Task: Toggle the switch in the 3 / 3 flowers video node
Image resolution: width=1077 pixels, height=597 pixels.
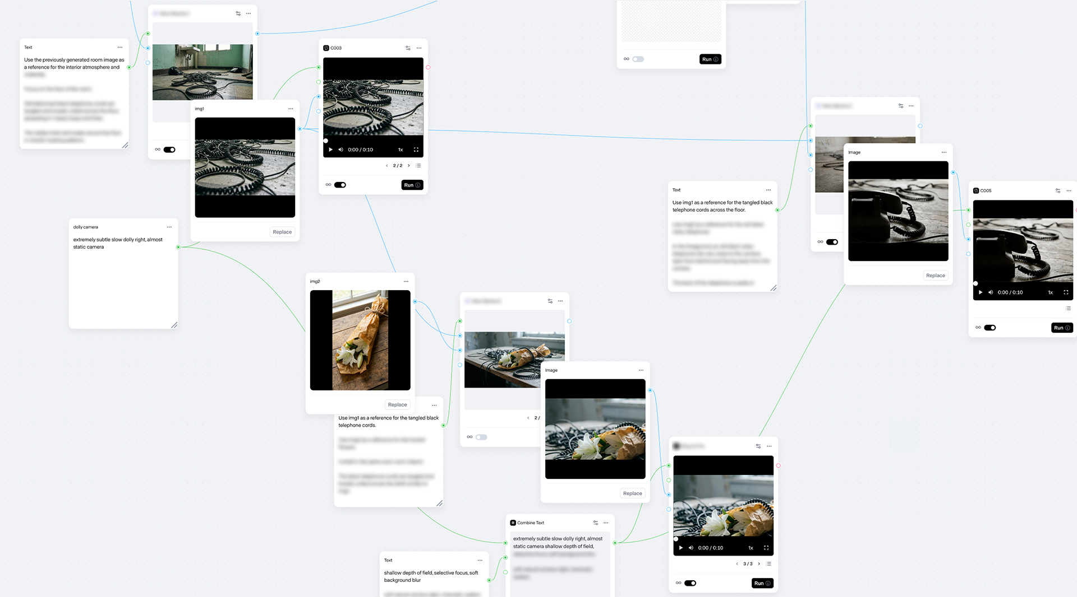Action: point(691,583)
